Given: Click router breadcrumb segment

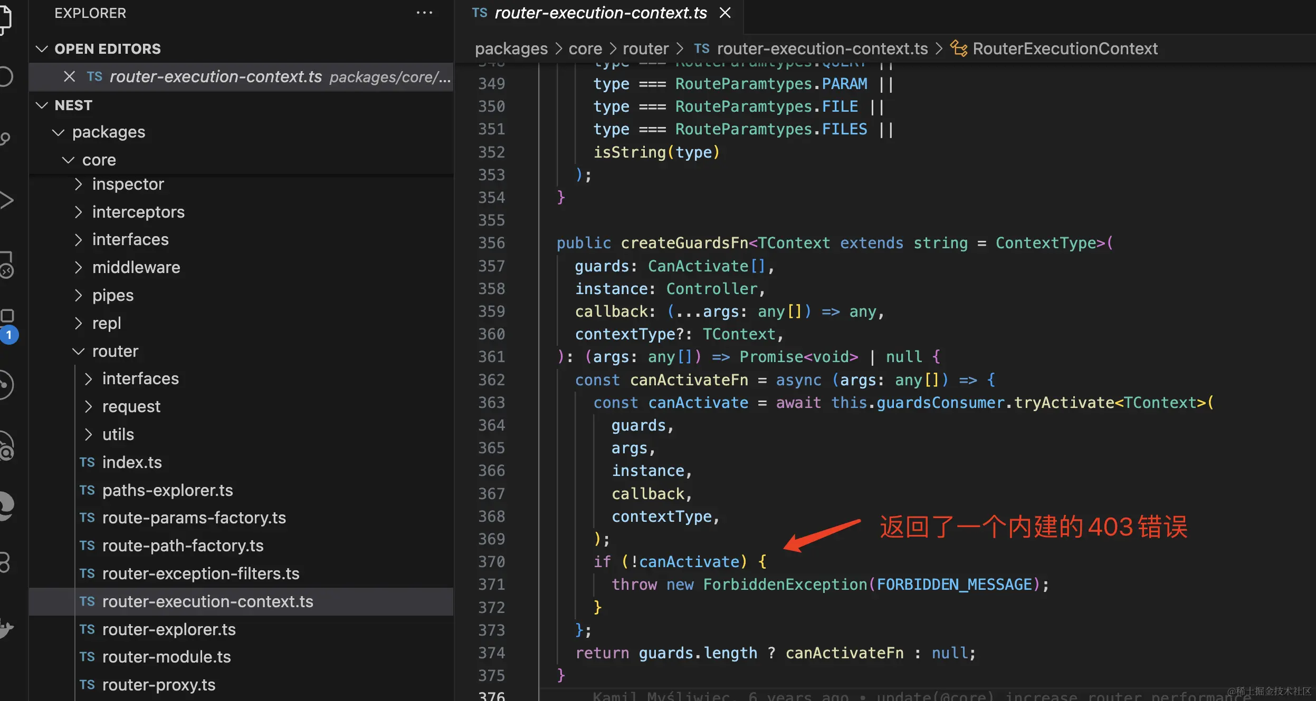Looking at the screenshot, I should [x=646, y=49].
